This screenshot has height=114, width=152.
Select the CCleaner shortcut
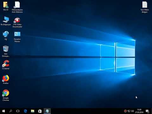click(6, 65)
